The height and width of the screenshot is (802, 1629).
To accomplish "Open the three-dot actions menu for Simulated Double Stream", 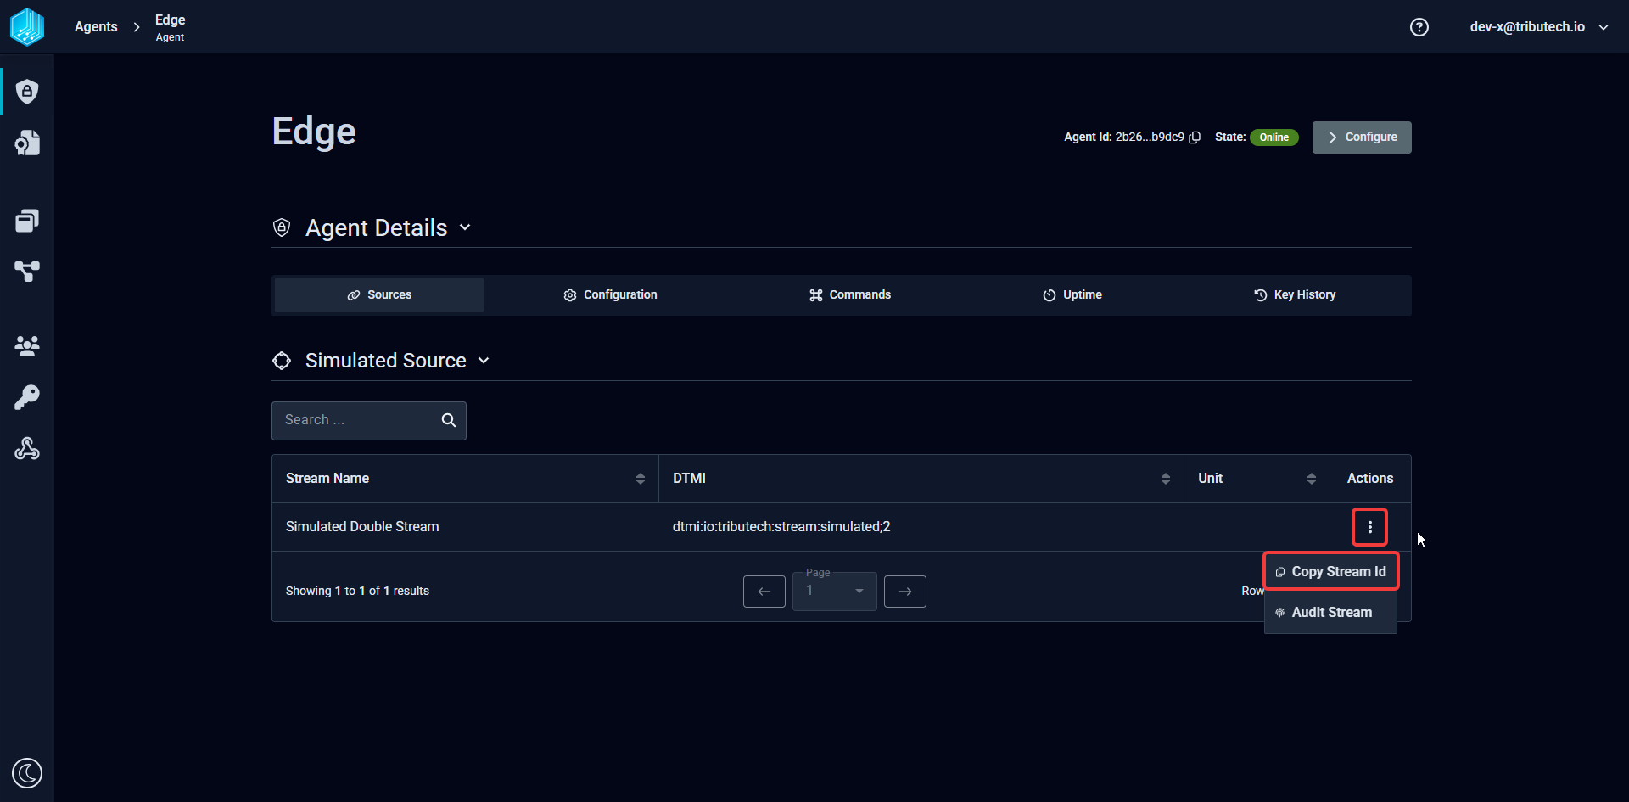I will pos(1369,527).
